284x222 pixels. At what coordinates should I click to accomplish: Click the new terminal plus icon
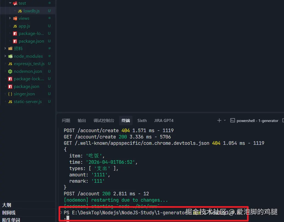click(x=219, y=120)
